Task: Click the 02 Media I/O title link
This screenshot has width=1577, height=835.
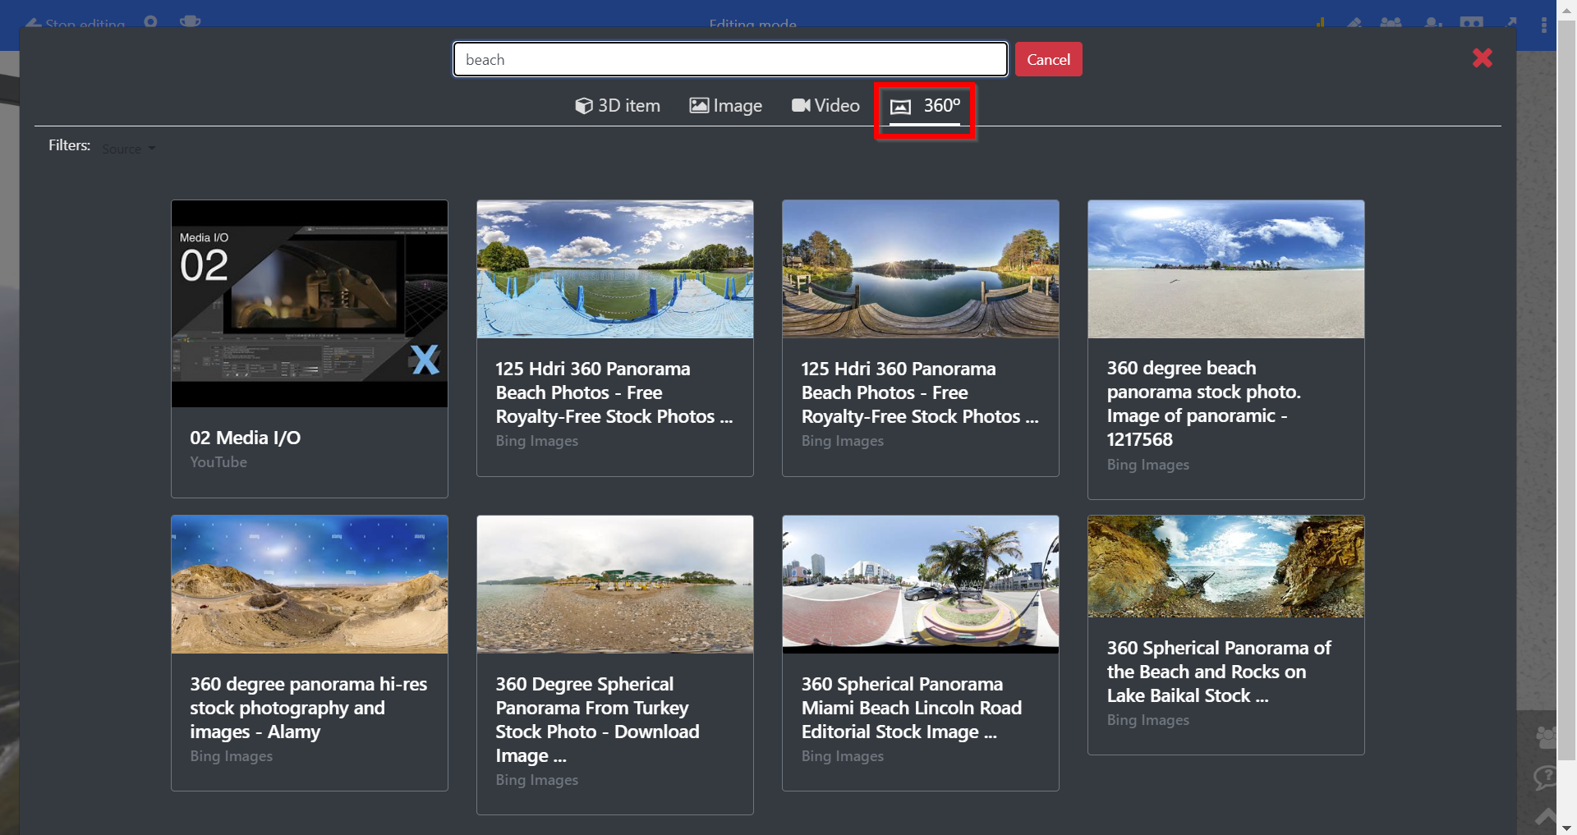Action: [x=246, y=438]
